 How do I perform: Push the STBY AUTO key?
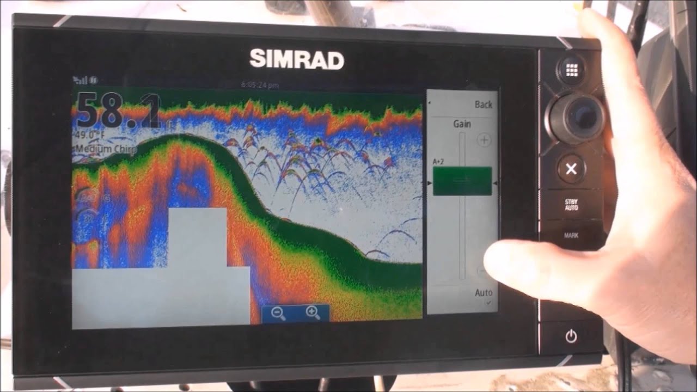[x=571, y=205]
